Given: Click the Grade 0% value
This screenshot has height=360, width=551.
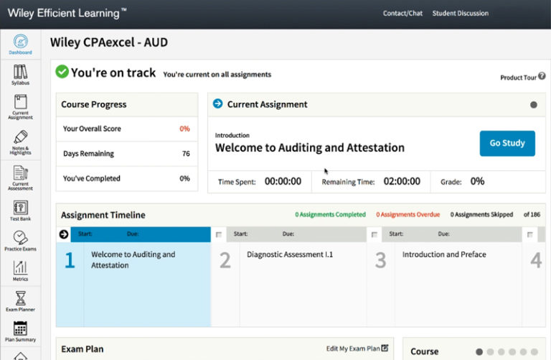Looking at the screenshot, I should [477, 181].
